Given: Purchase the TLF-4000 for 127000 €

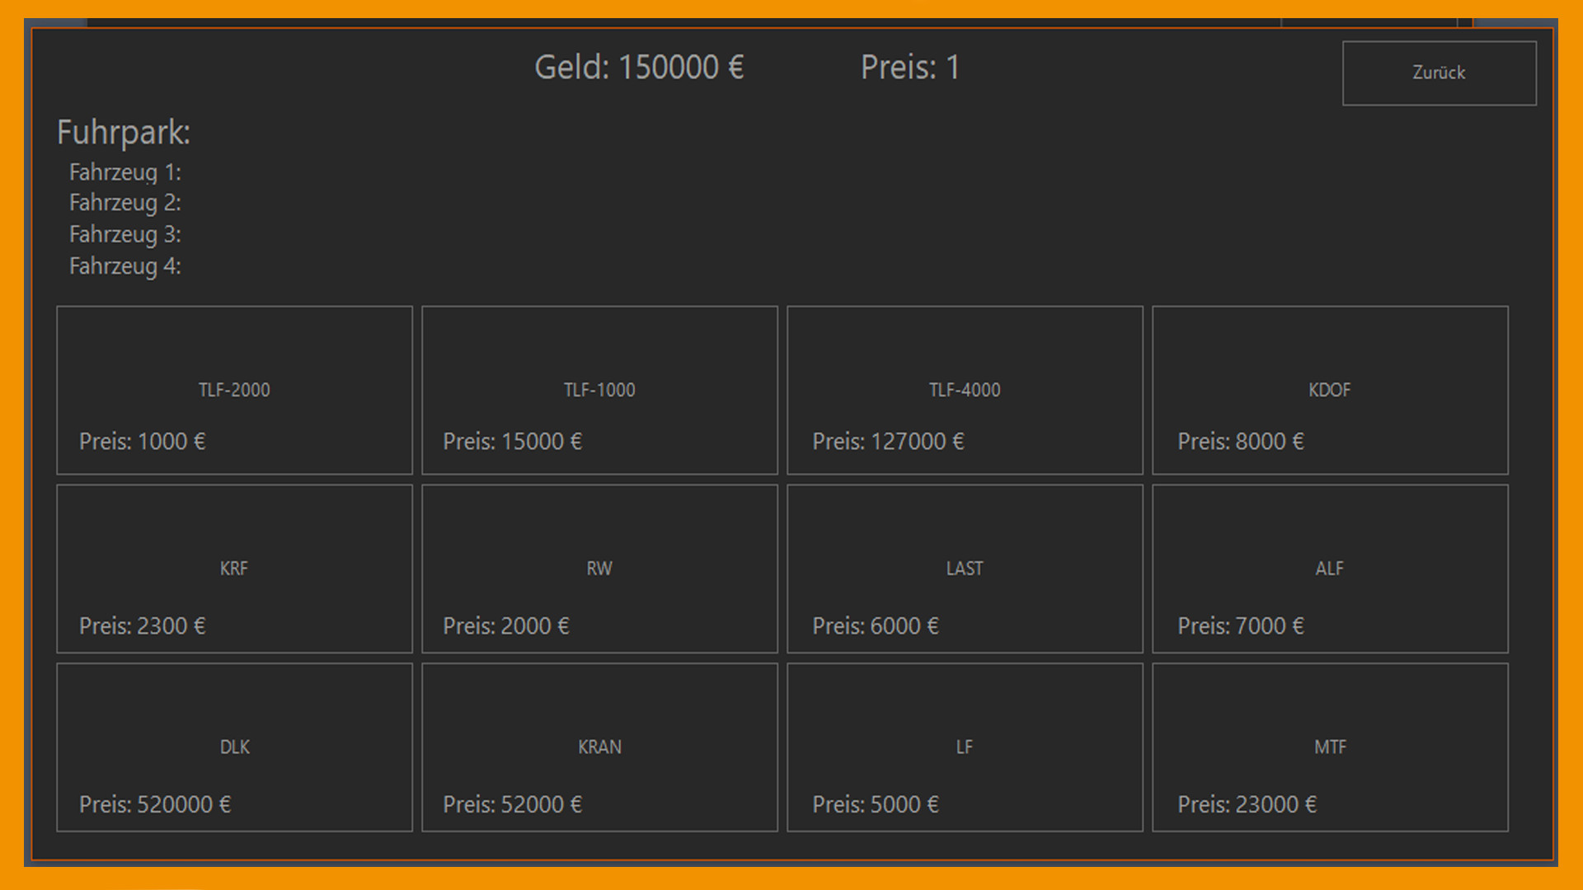Looking at the screenshot, I should (x=965, y=390).
